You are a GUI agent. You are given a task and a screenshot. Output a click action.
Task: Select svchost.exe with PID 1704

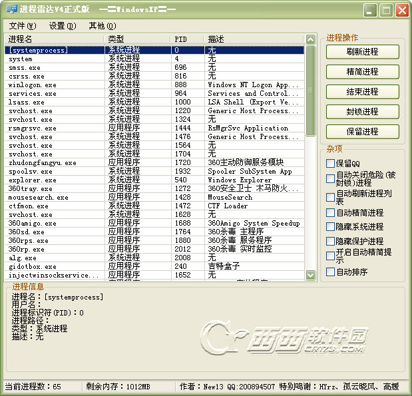154,154
